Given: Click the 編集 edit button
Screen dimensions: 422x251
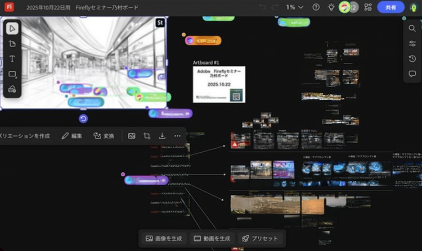Looking at the screenshot, I should [72, 136].
